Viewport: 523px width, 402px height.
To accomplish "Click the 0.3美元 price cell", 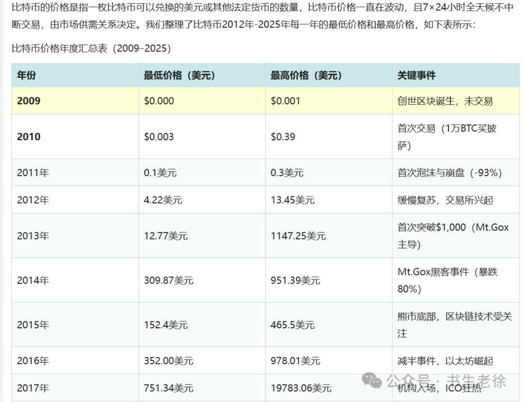I will (329, 172).
